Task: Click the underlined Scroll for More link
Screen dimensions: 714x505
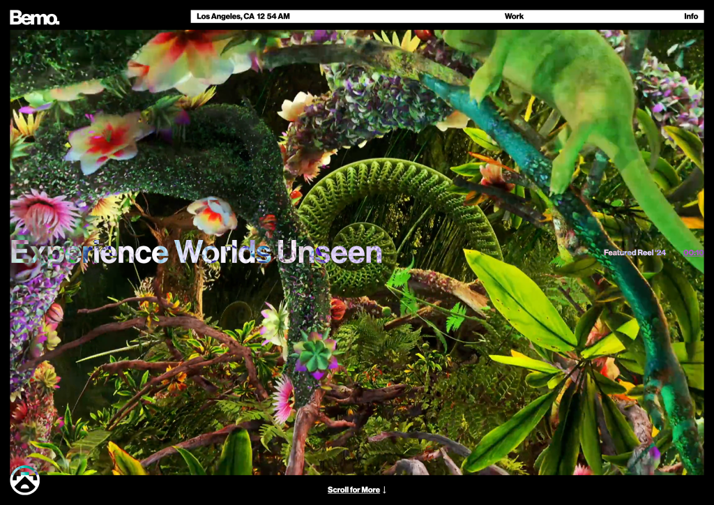Action: [352, 490]
